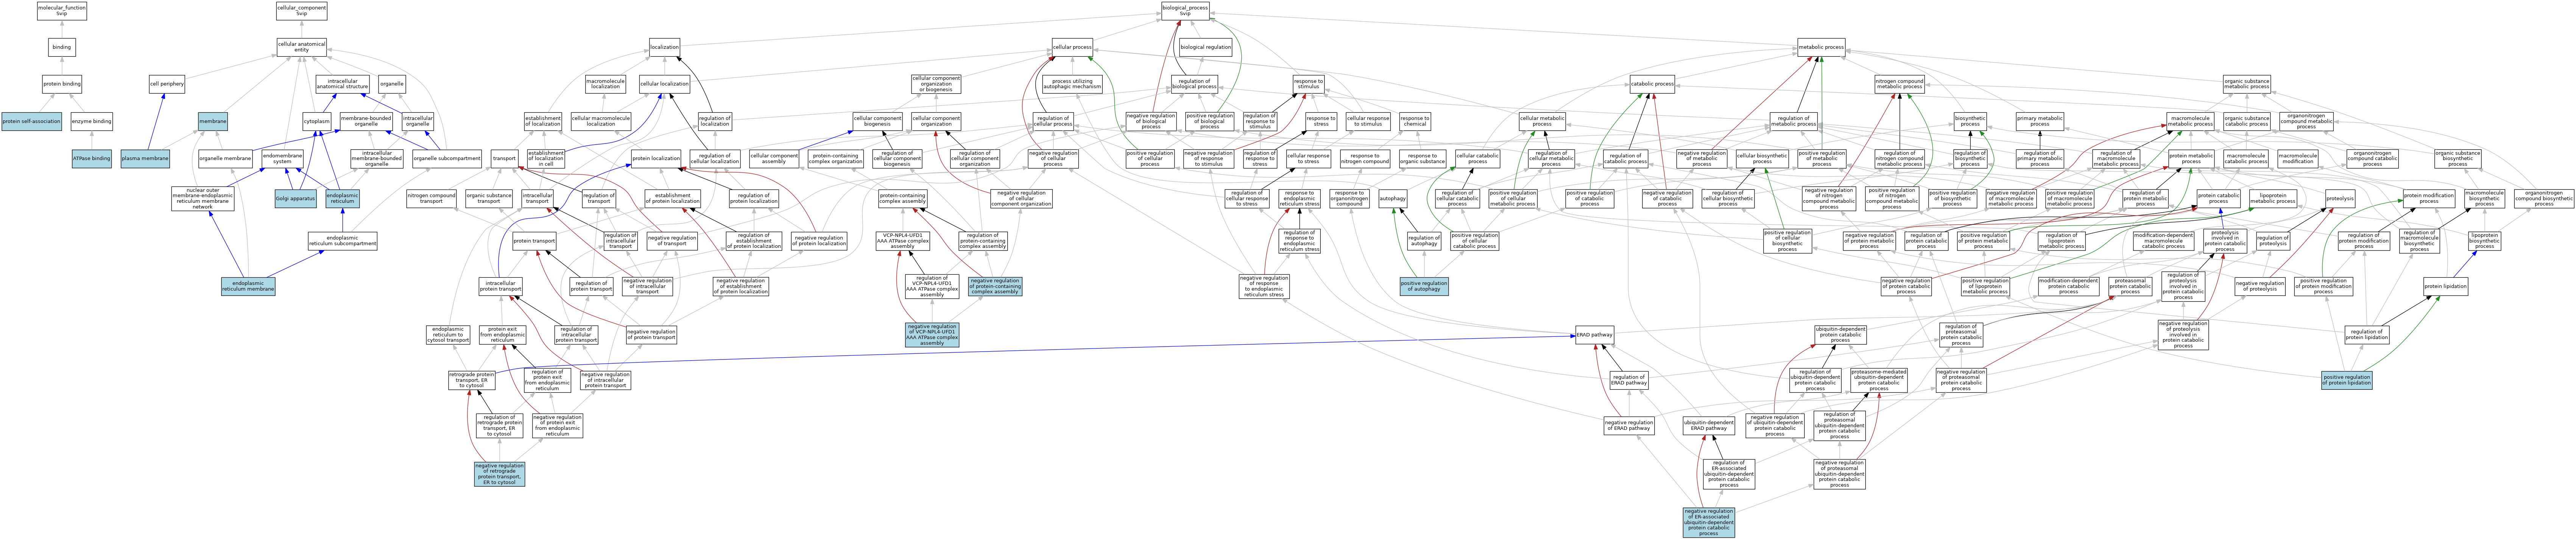The height and width of the screenshot is (540, 2576).
Task: Click 'modification-dependent macromolecule catabolic process' node
Action: pyautogui.click(x=2163, y=241)
